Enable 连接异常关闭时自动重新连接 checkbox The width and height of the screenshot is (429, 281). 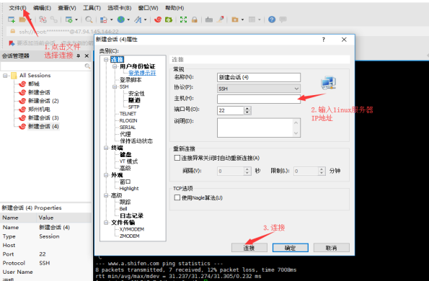click(177, 158)
